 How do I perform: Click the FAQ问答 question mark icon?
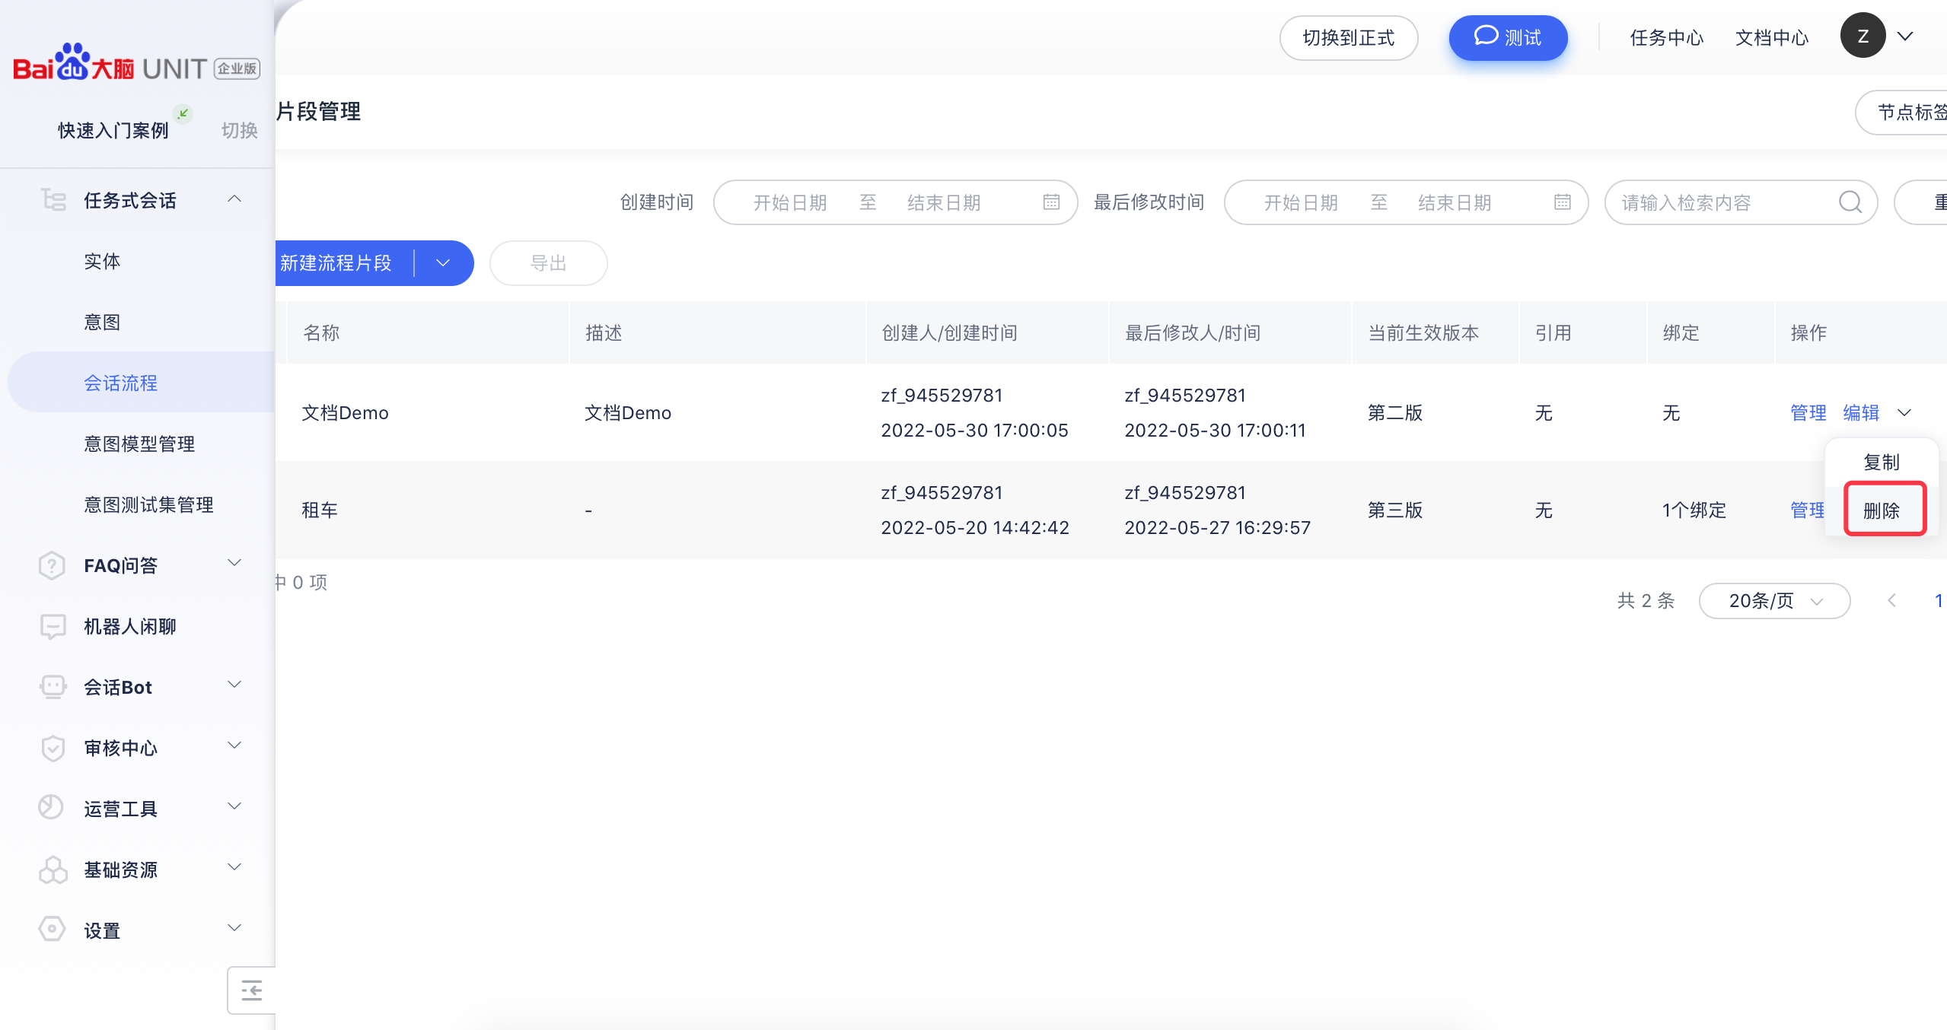pos(52,565)
